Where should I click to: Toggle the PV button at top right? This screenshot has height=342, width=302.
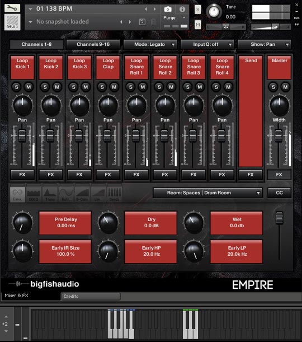pyautogui.click(x=296, y=25)
